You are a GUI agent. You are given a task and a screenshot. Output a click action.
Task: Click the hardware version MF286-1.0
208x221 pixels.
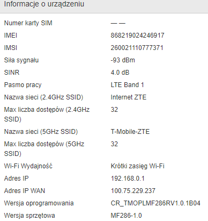[x=126, y=216]
